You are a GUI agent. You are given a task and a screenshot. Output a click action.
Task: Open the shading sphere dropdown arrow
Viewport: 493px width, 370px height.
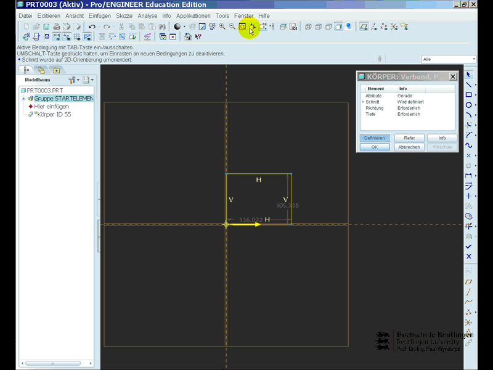[184, 27]
